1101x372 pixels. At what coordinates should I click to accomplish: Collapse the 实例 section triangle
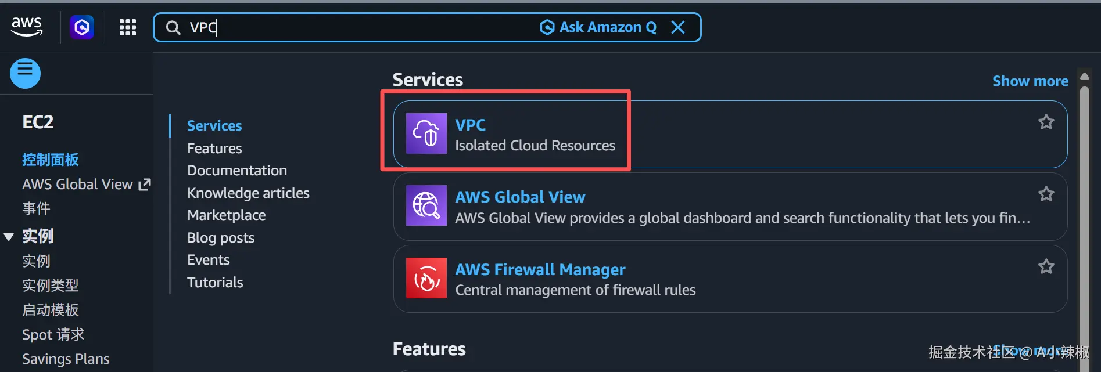click(x=9, y=236)
